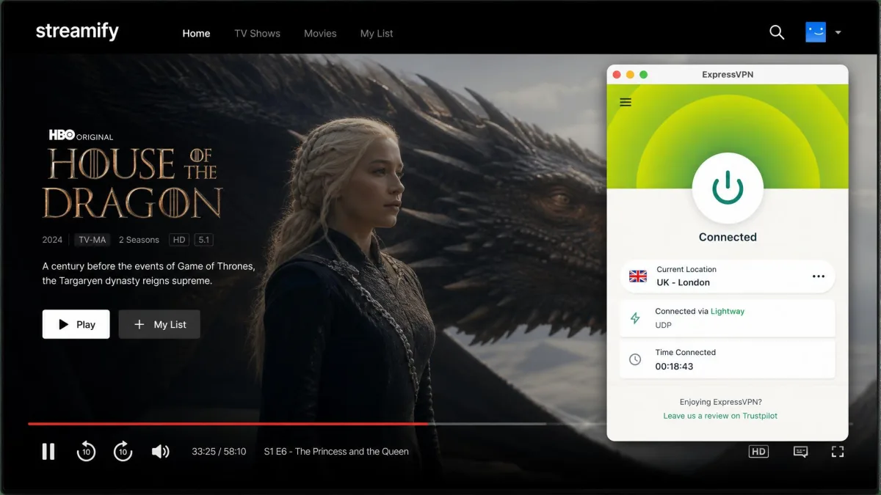Enter fullscreen mode
The height and width of the screenshot is (495, 881).
pyautogui.click(x=838, y=452)
